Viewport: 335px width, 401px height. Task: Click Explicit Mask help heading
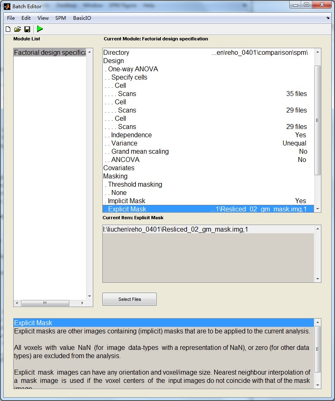163,323
